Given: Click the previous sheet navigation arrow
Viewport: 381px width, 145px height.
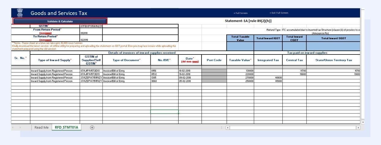Looking at the screenshot, I should [13, 128].
